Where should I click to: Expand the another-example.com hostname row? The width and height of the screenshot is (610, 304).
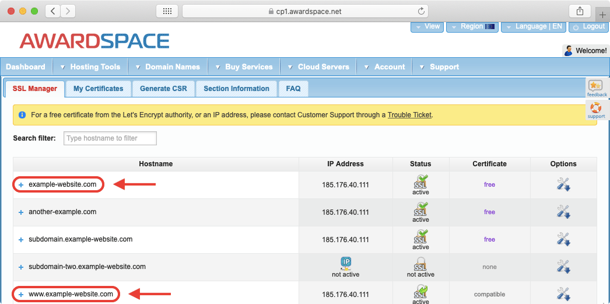pyautogui.click(x=21, y=212)
